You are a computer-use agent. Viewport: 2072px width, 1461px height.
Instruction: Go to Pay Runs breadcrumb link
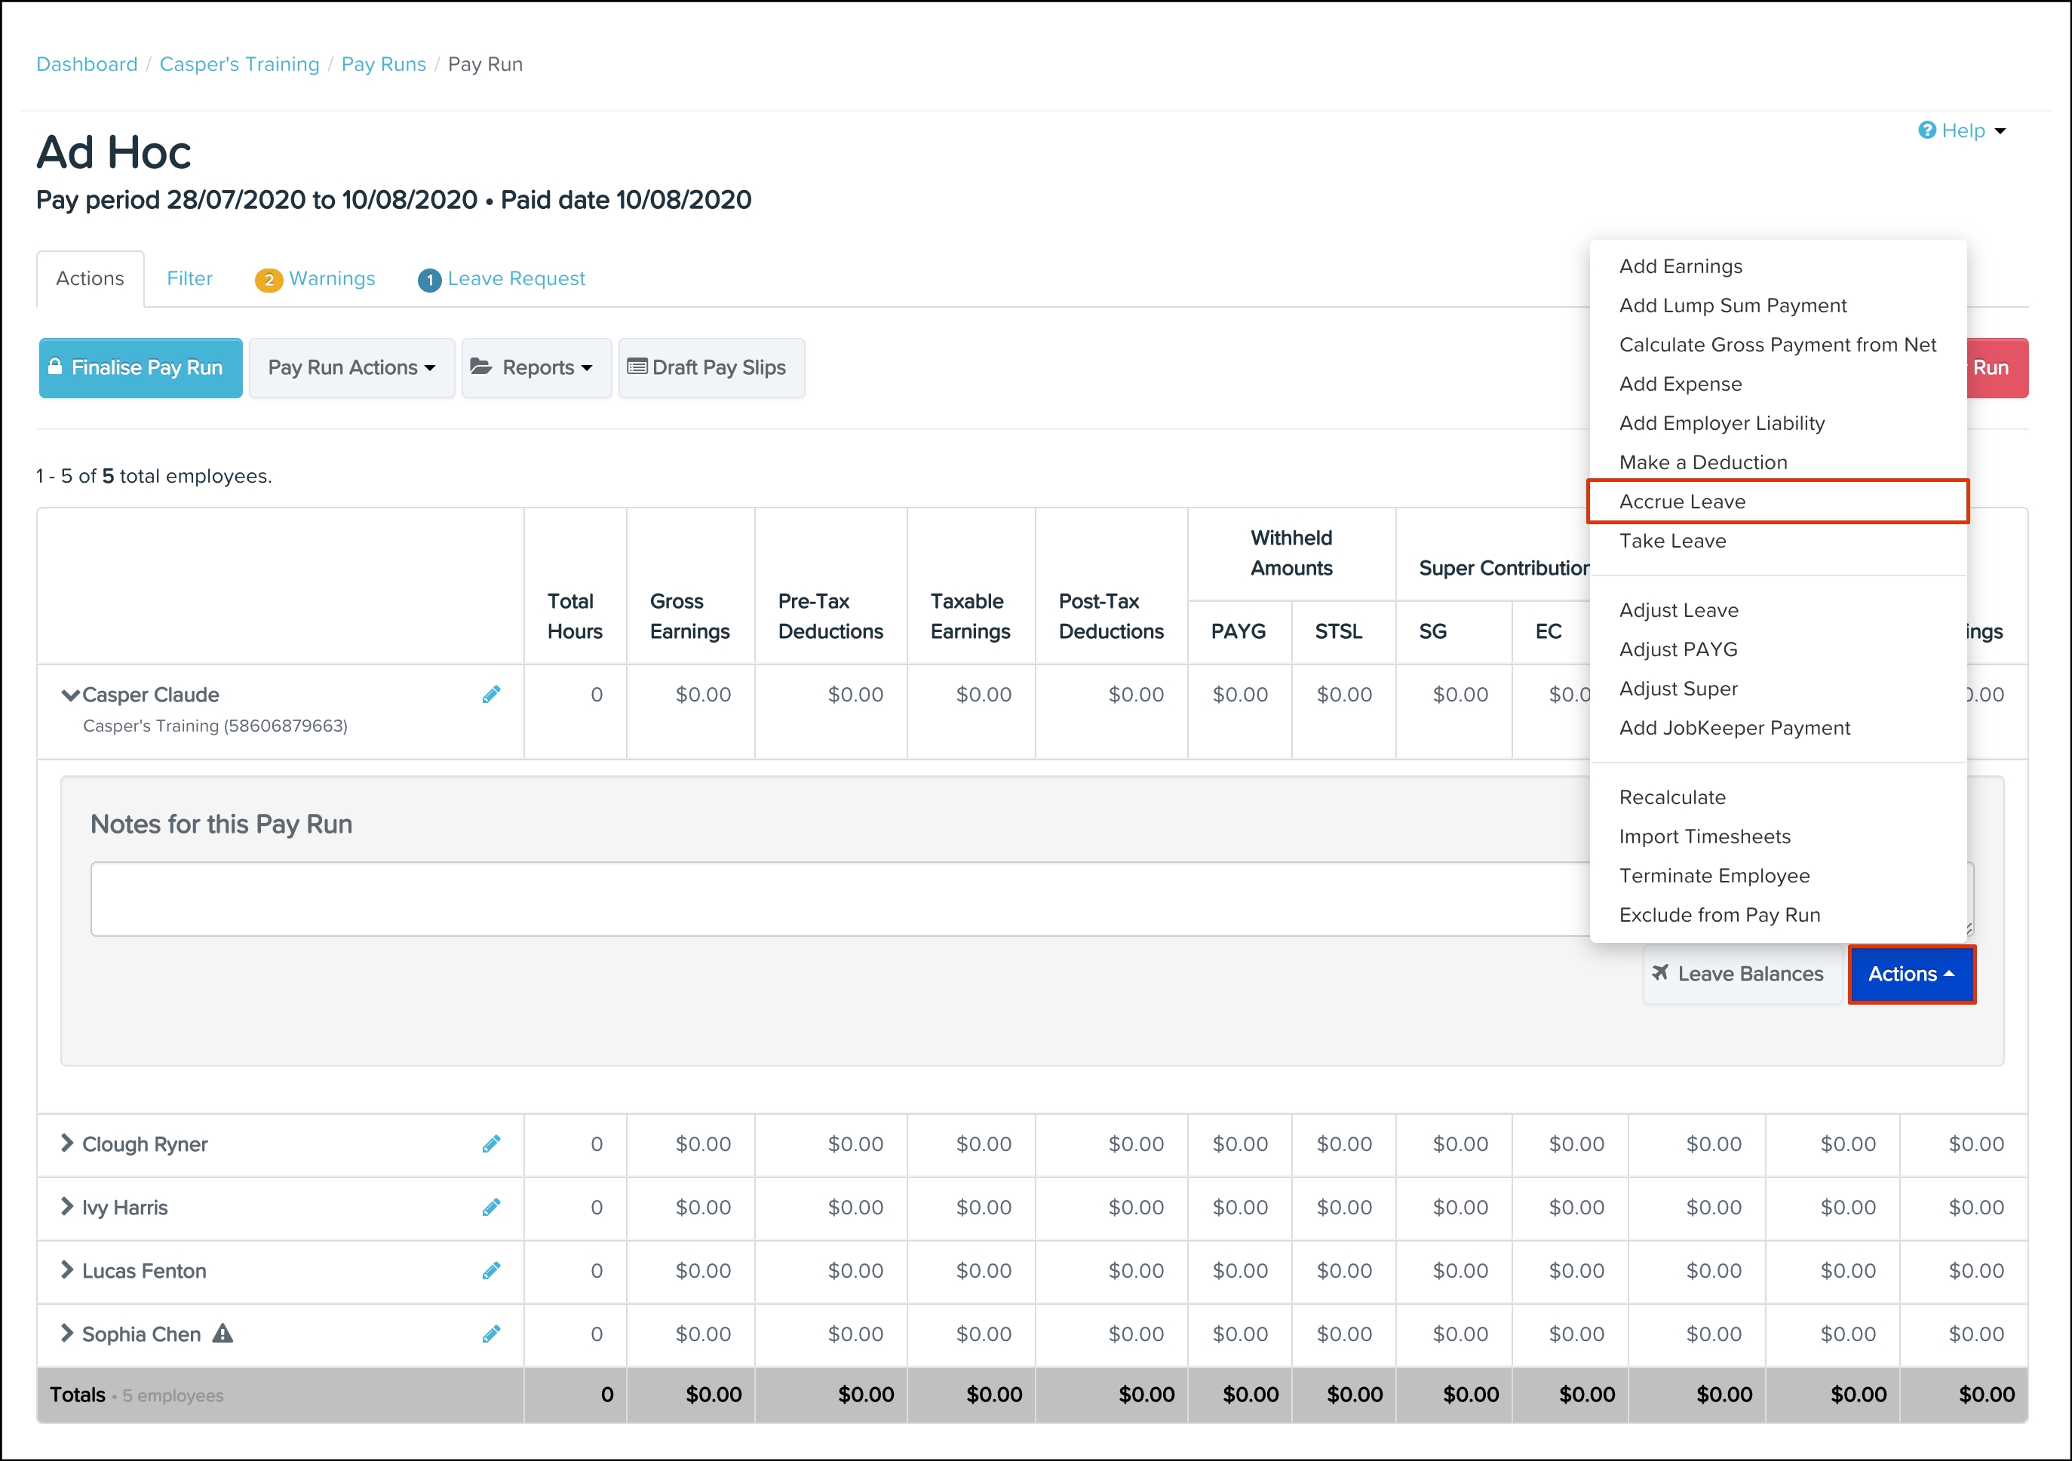point(382,64)
